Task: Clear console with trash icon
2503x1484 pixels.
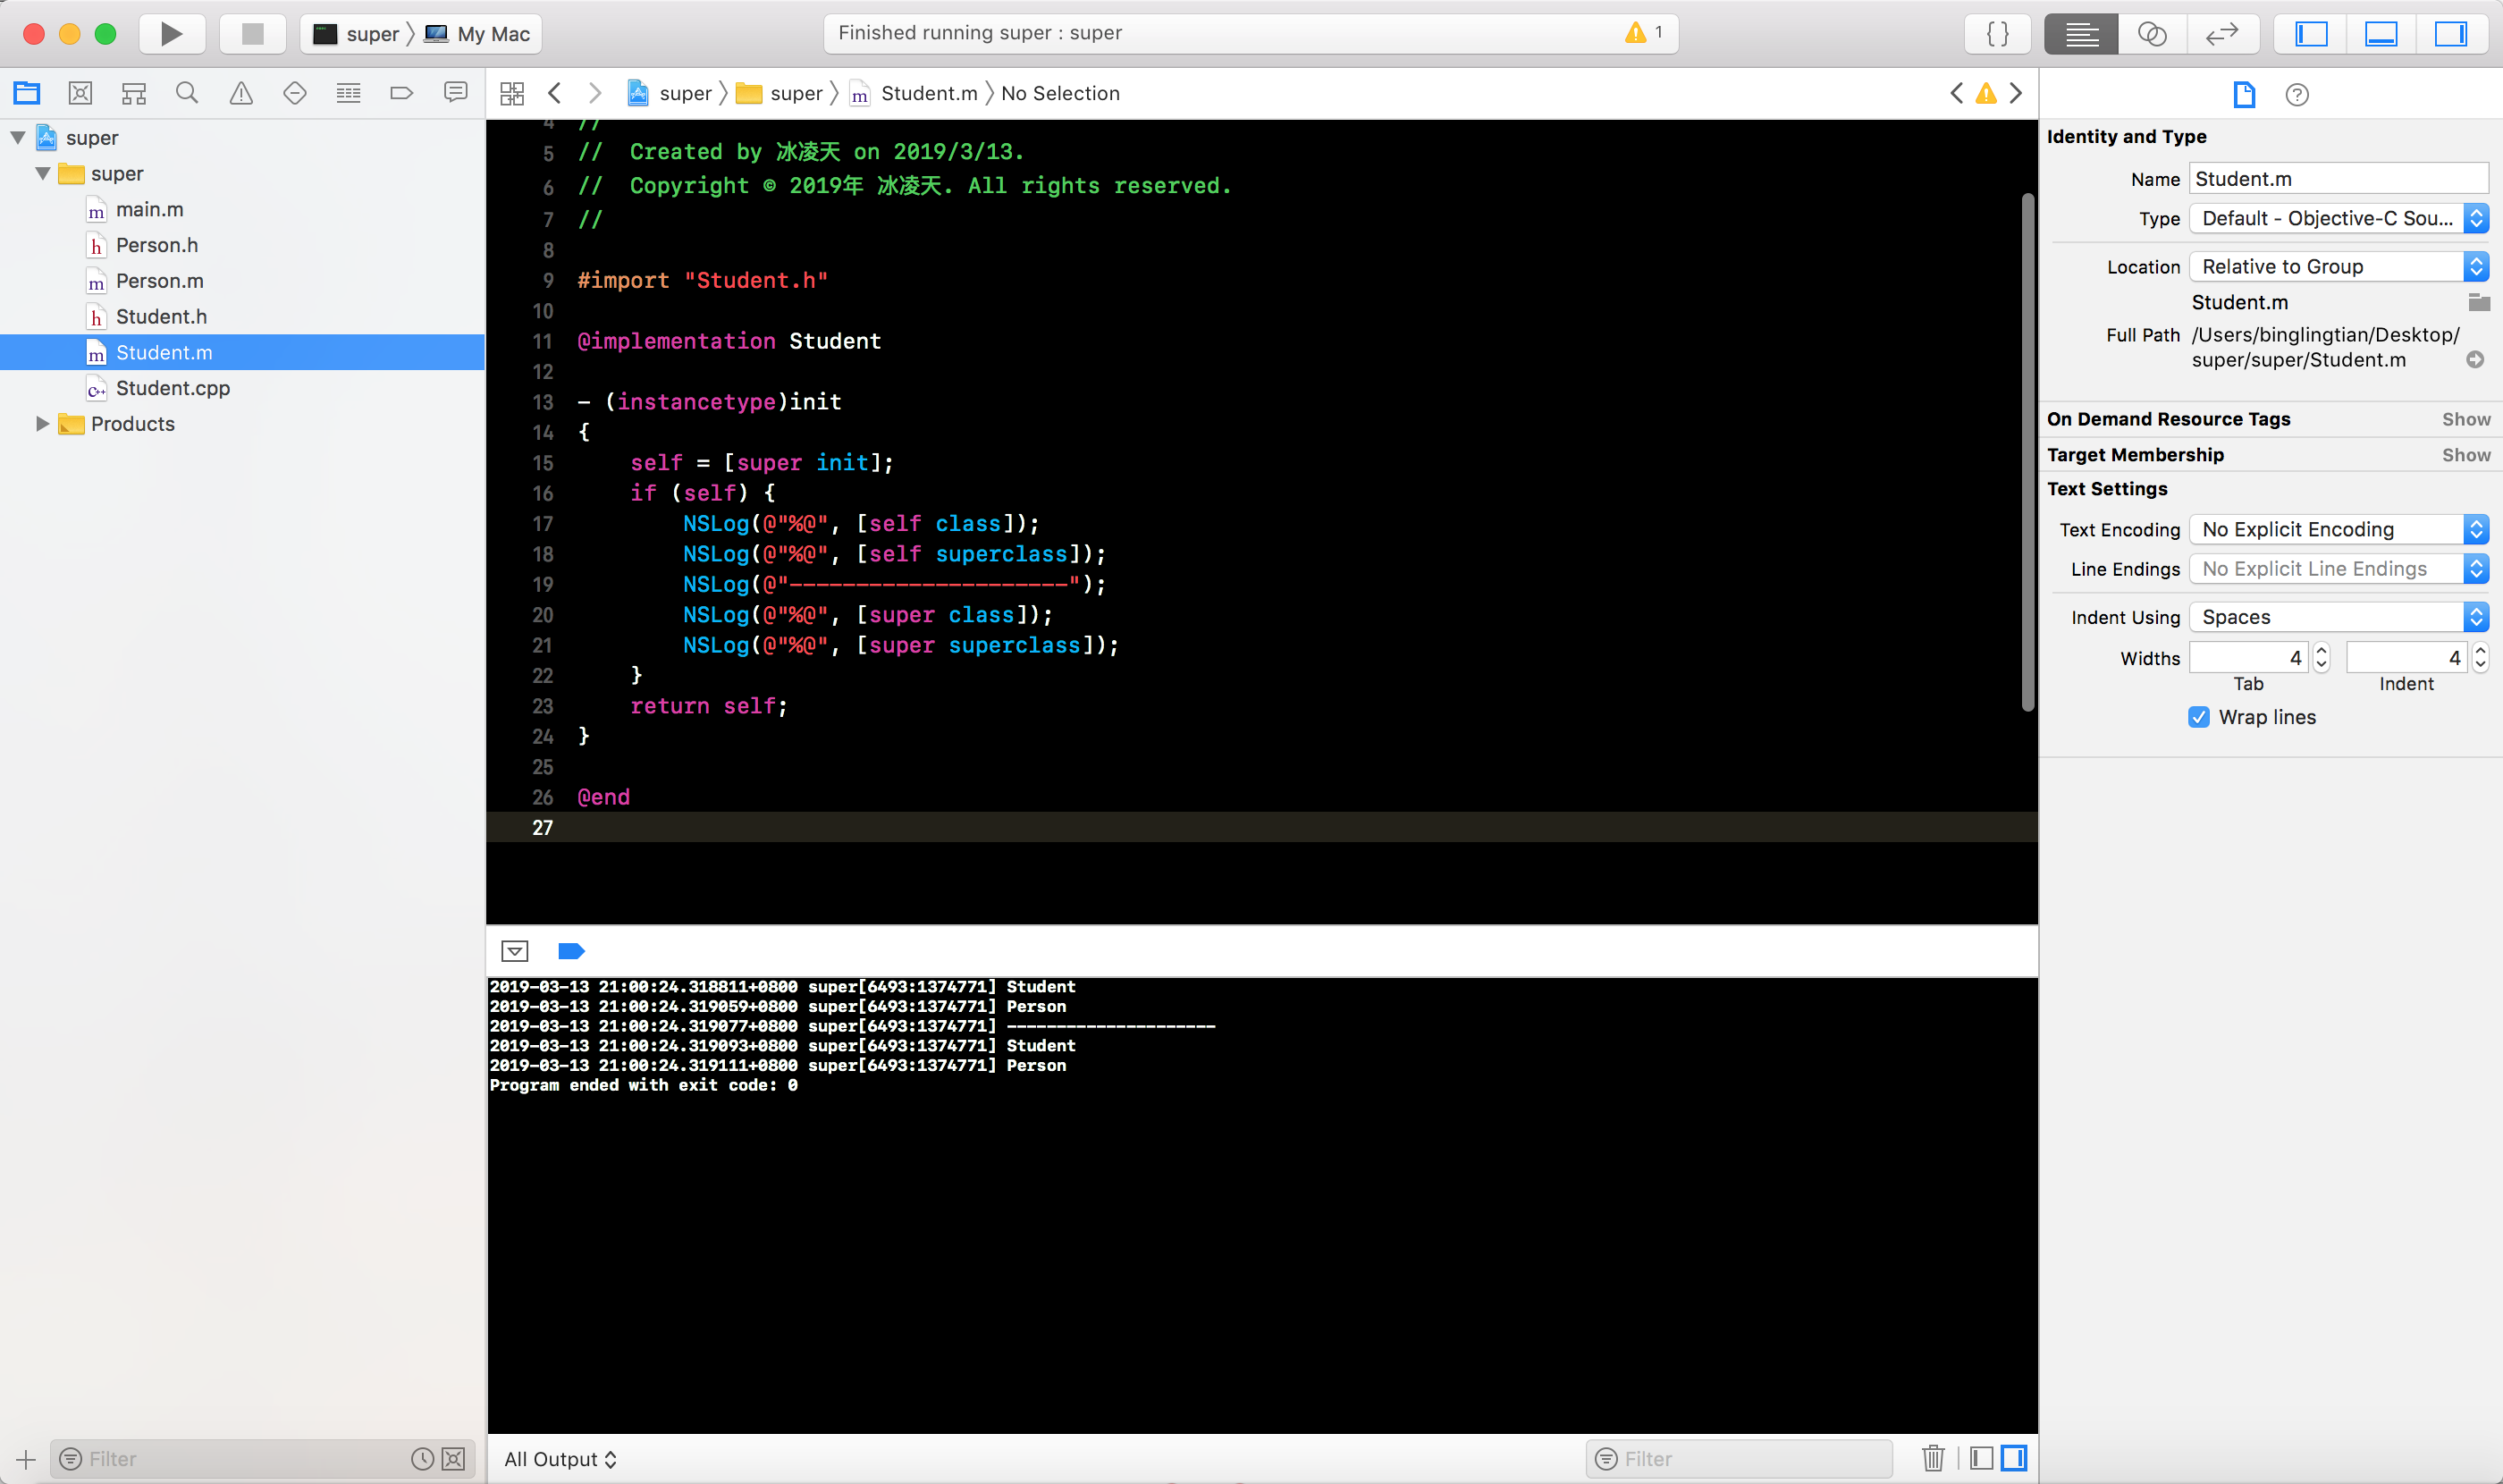Action: 1932,1458
